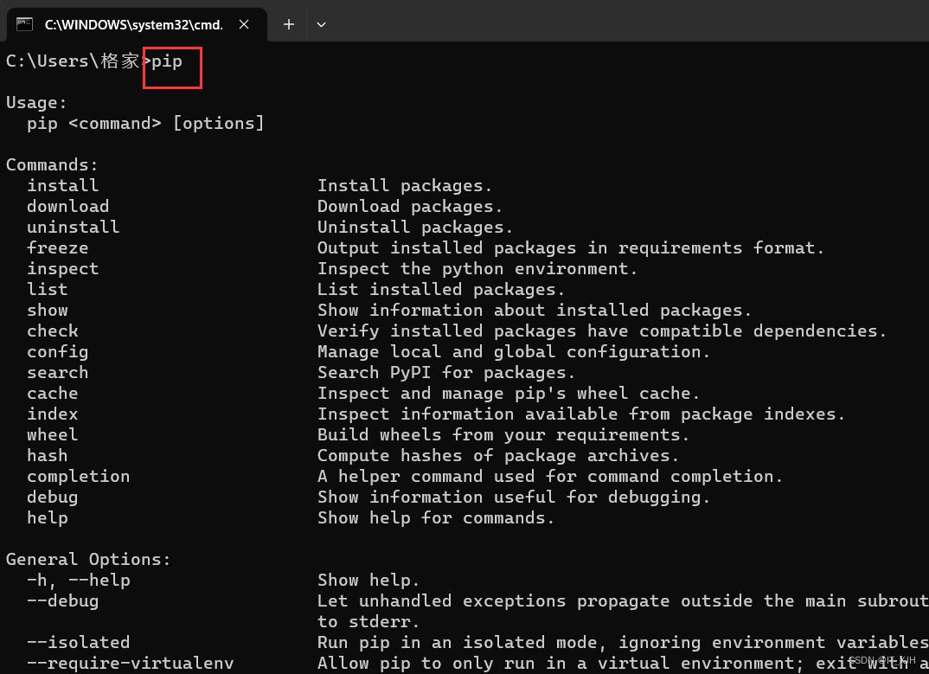This screenshot has height=674, width=929.
Task: Click the 'inspect' command name
Action: point(63,269)
